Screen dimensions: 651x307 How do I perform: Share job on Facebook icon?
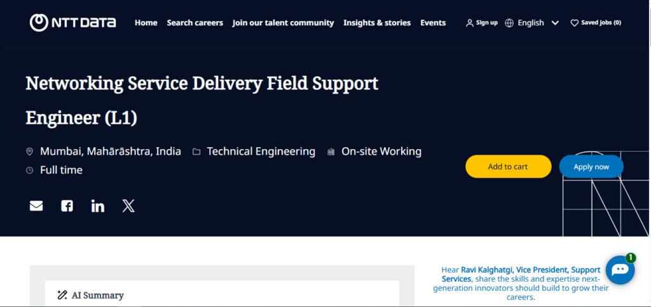pos(67,206)
